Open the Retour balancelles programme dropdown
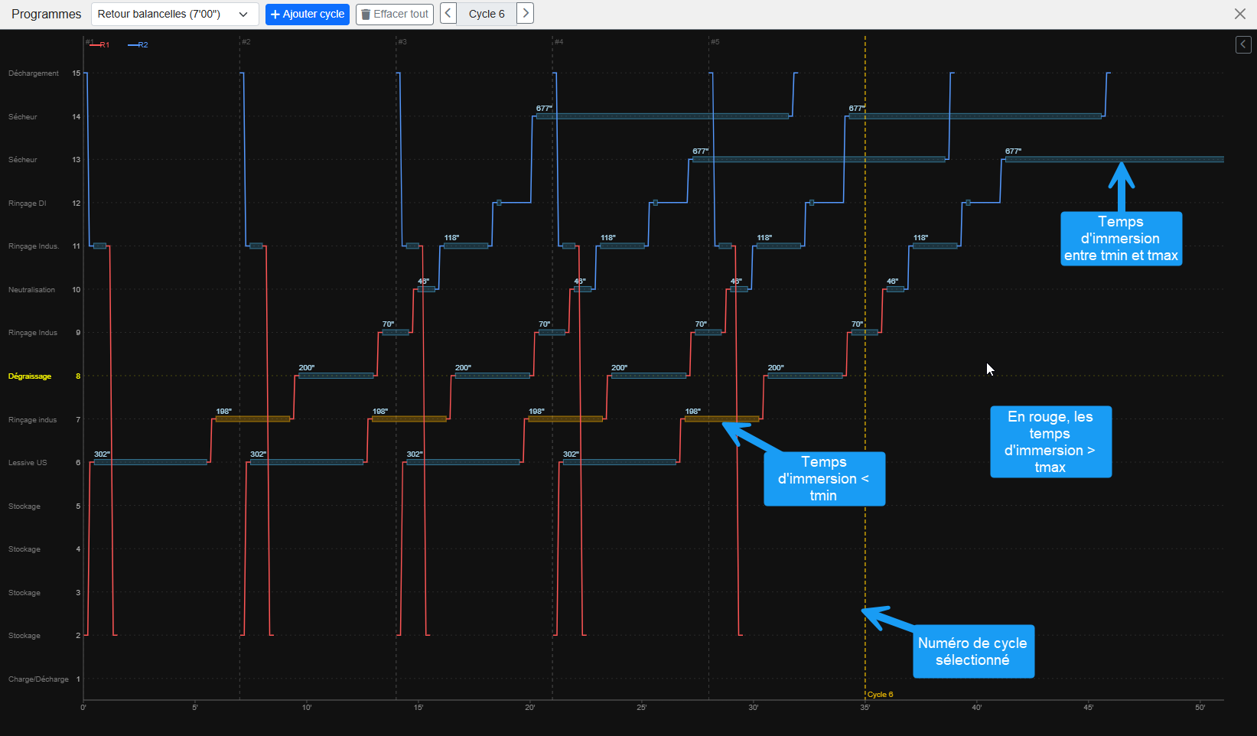The height and width of the screenshot is (736, 1257). pos(174,15)
